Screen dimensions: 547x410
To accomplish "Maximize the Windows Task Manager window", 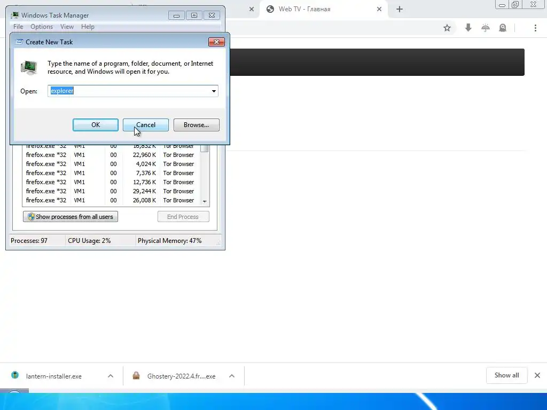I will [x=194, y=15].
